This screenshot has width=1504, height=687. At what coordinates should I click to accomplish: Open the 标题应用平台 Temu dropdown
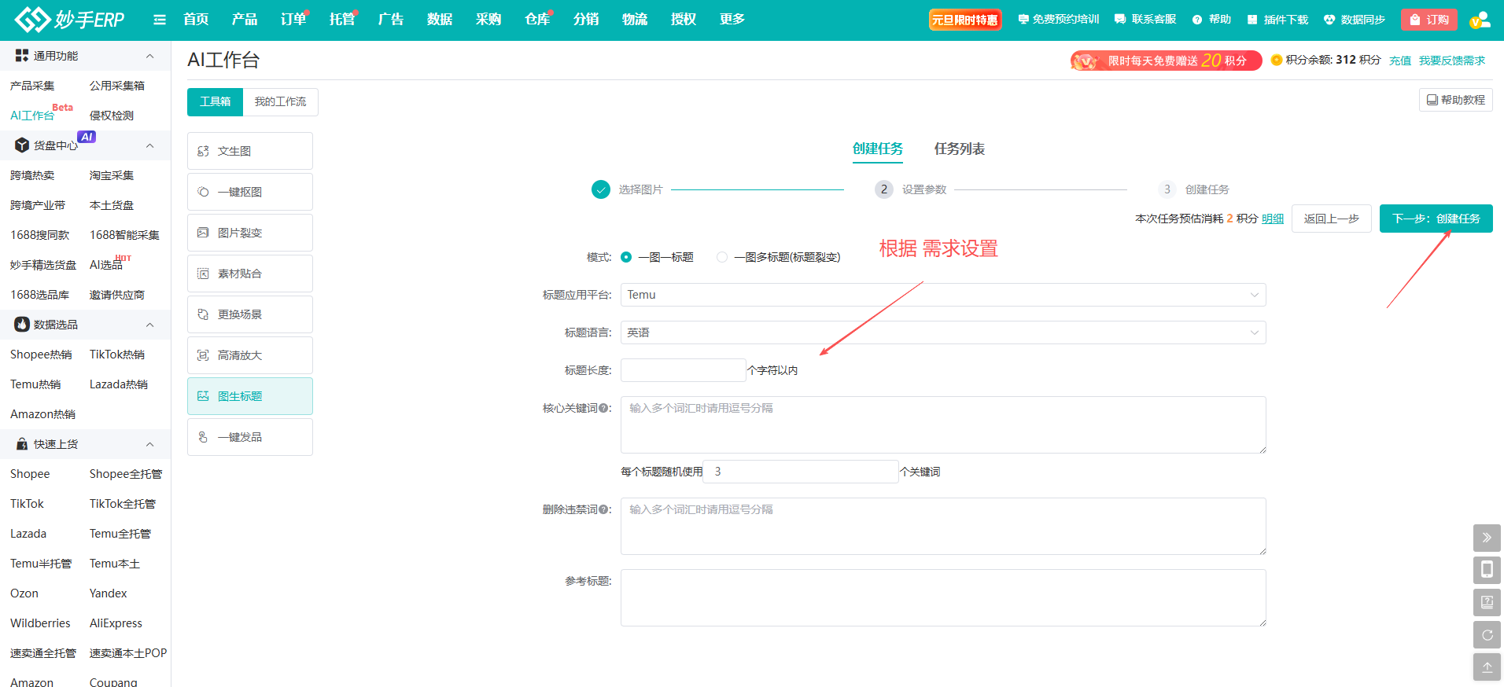pyautogui.click(x=942, y=295)
